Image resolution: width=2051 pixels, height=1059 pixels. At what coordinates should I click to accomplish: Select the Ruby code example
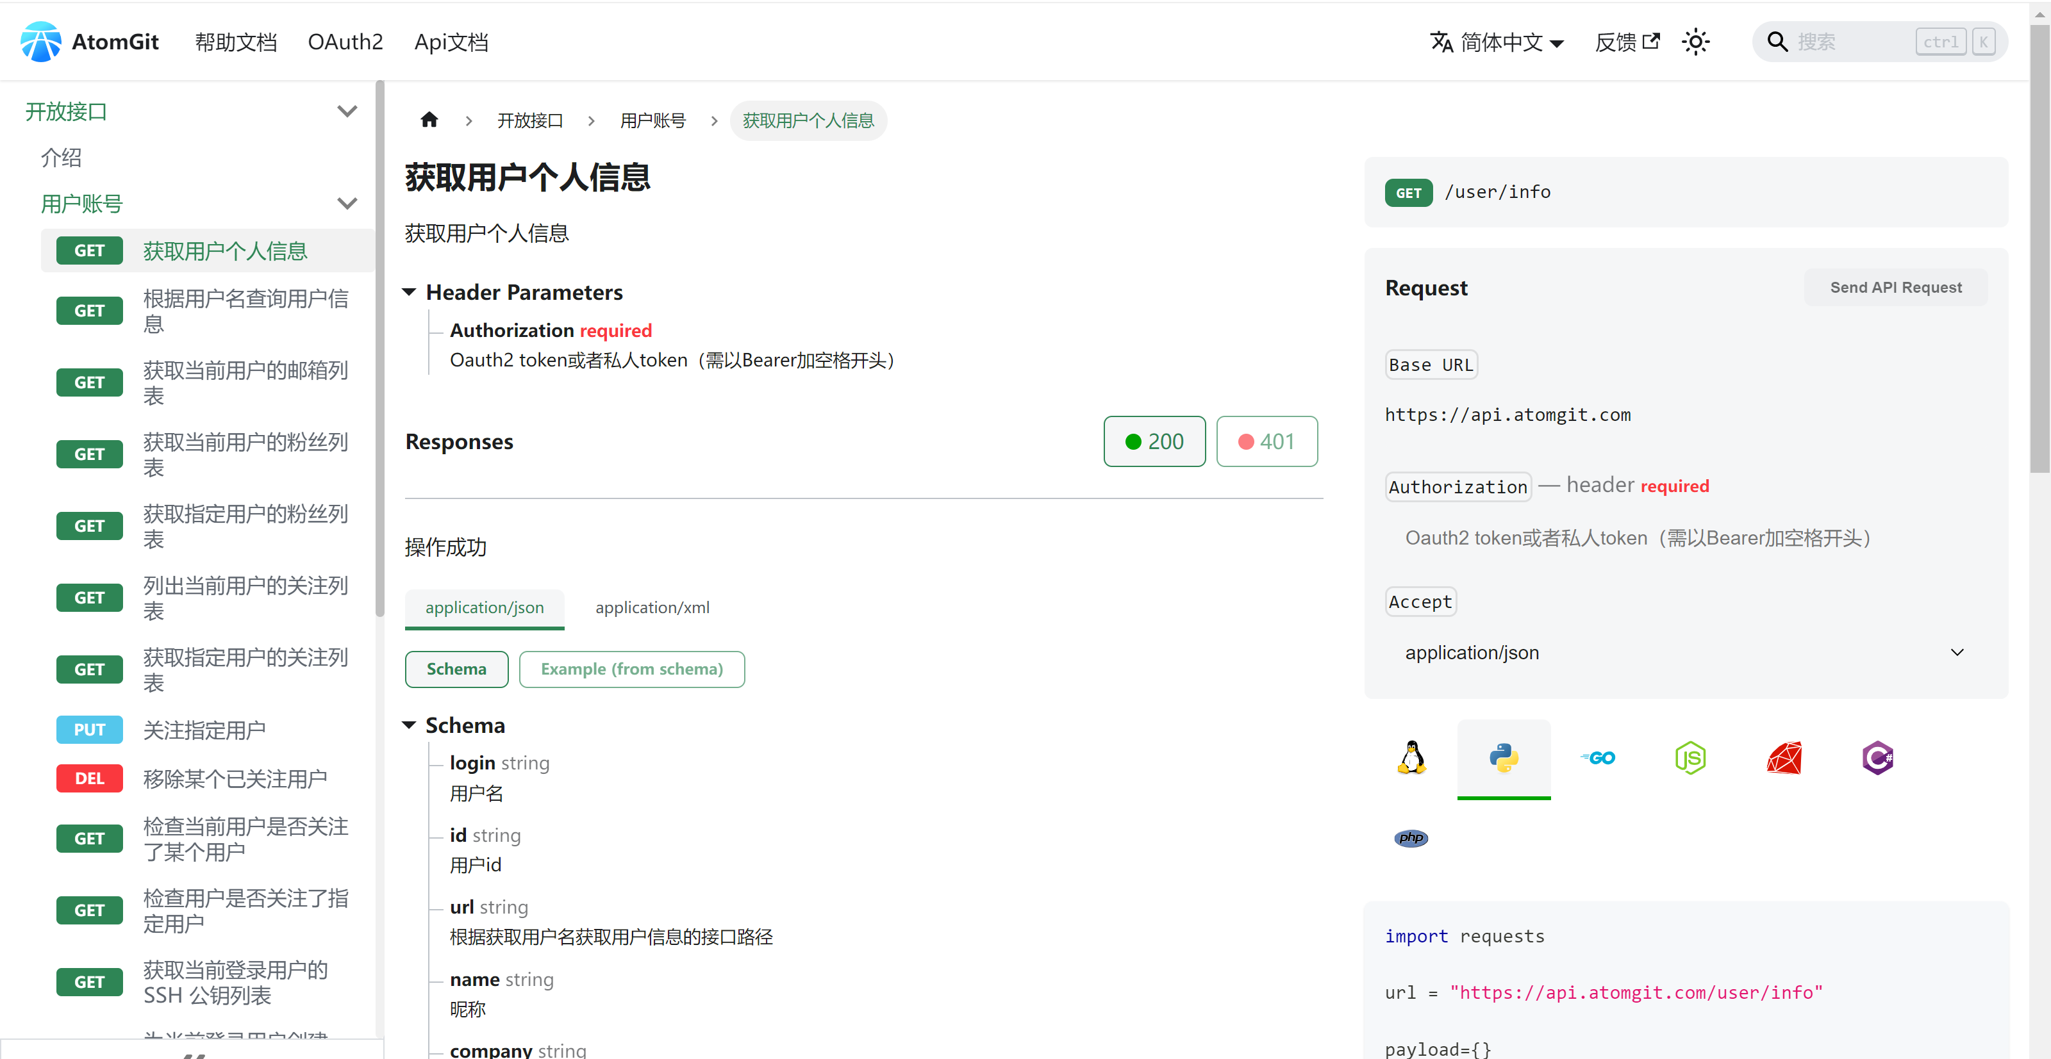[1784, 757]
